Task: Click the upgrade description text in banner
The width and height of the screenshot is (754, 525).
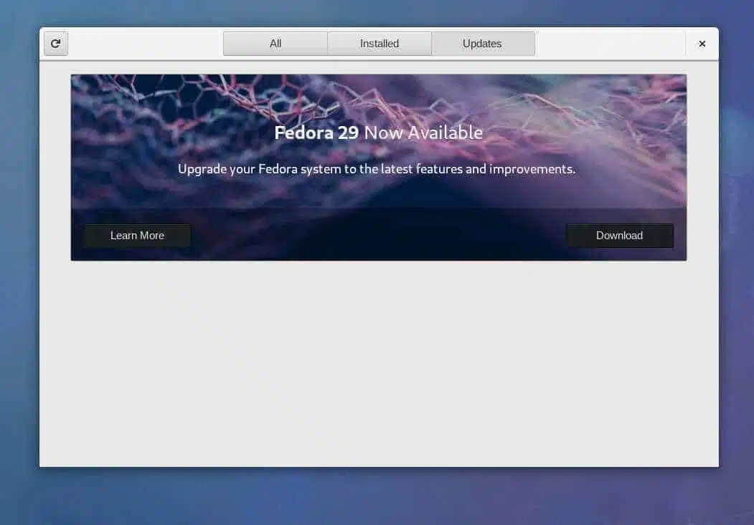Action: (377, 170)
